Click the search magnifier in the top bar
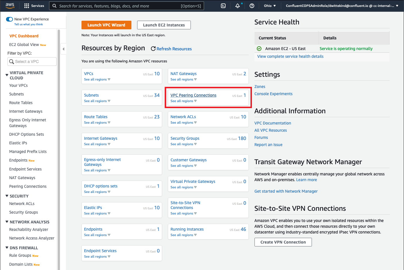Screen dimensions: 404x270 coord(54,6)
